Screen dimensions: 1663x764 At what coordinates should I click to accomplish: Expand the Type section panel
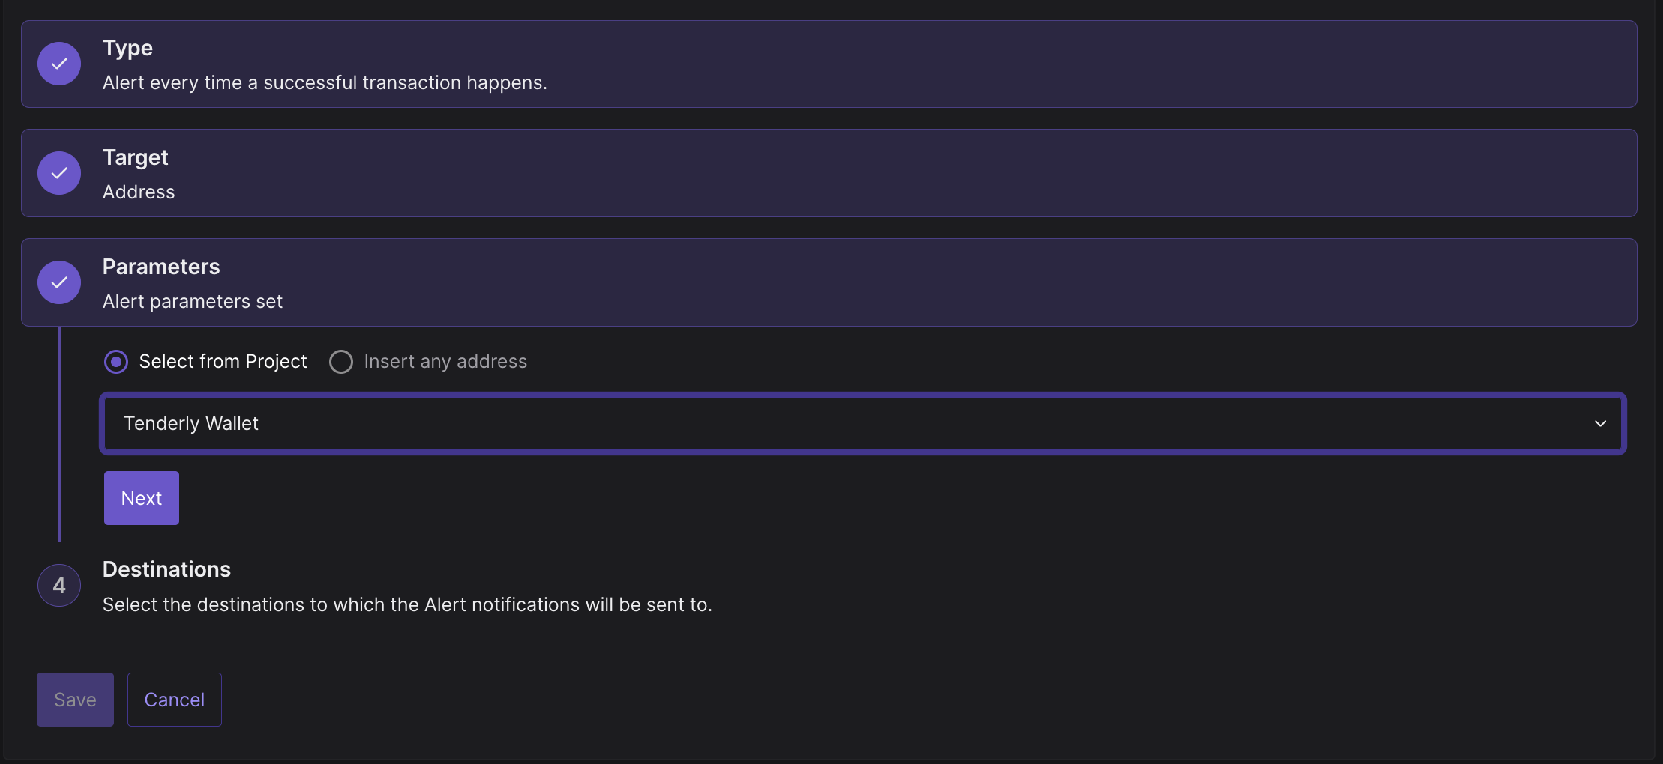pos(829,64)
